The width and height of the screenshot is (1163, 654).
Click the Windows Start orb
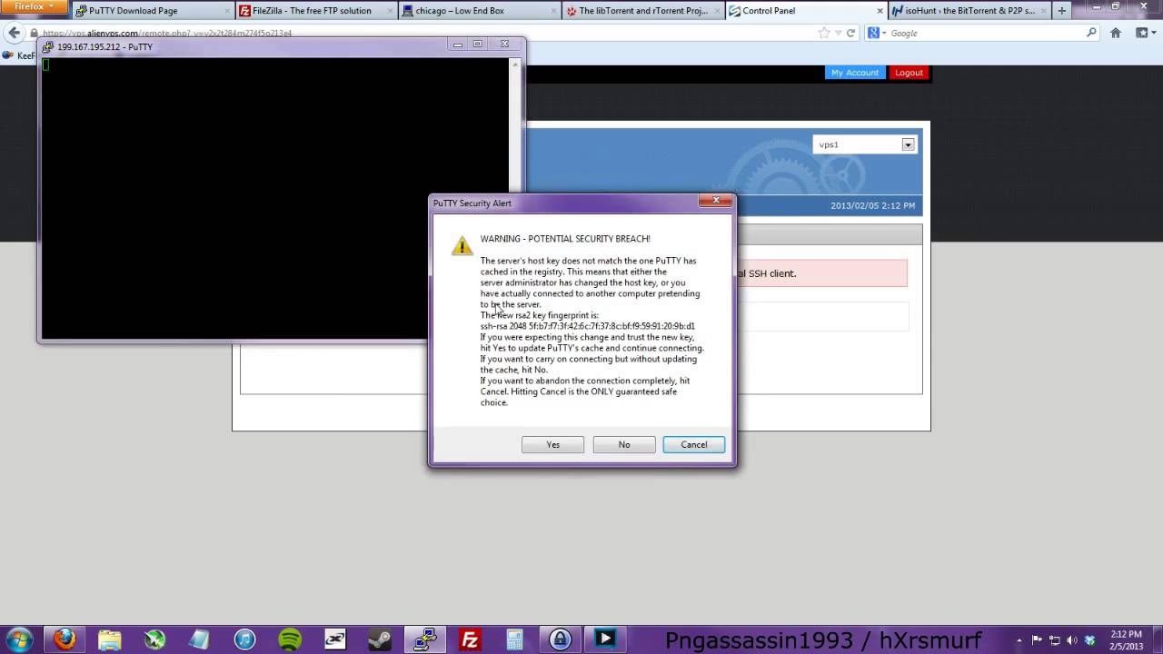point(20,639)
